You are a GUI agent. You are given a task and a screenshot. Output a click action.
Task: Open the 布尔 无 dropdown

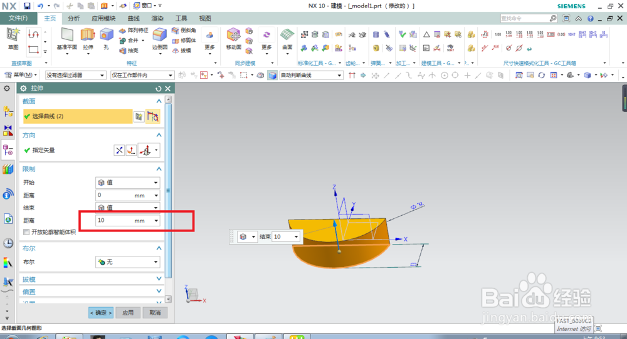(127, 262)
